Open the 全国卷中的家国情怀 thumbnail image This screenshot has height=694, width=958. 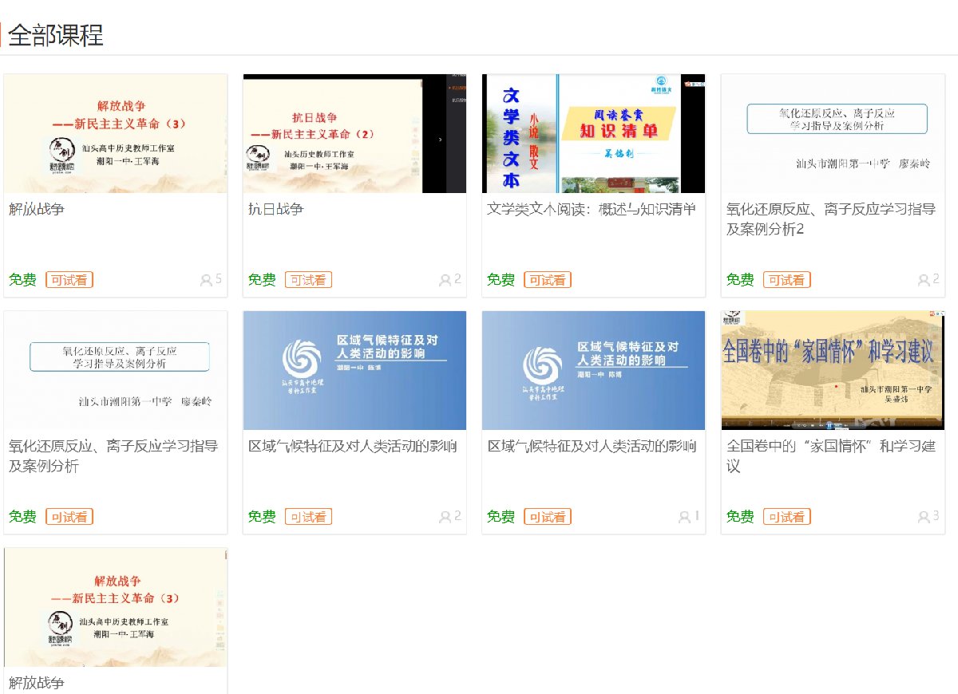pyautogui.click(x=833, y=370)
